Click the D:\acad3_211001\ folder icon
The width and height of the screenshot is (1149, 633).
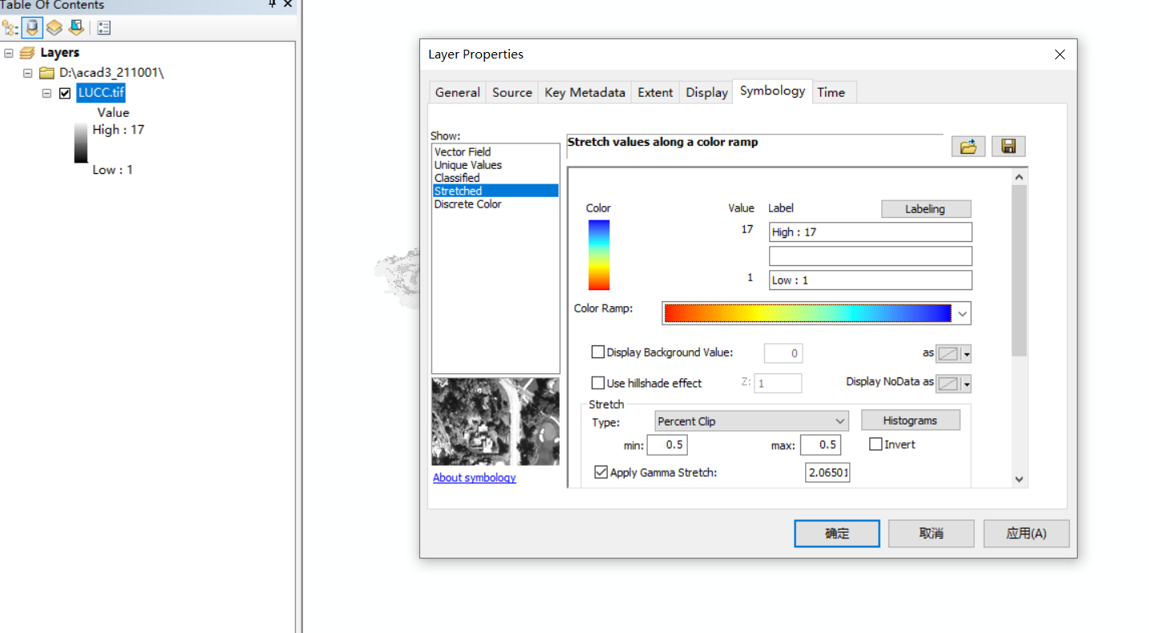coord(47,73)
